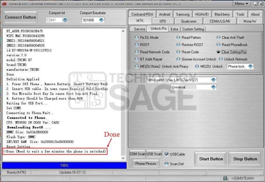The image size is (265, 182).
Task: Switch to the Service sub-tab
Action: [139, 29]
